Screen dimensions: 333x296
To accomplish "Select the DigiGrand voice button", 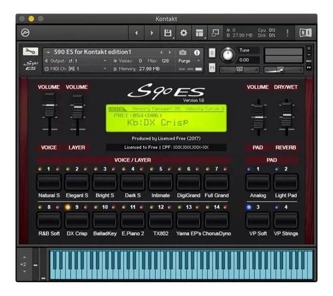I will (188, 182).
